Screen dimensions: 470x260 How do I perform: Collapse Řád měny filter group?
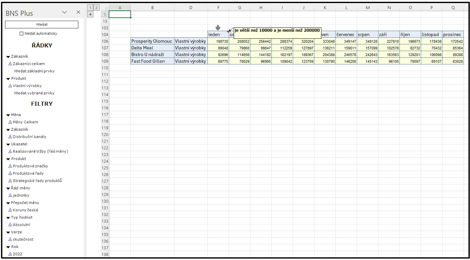[x=8, y=188]
